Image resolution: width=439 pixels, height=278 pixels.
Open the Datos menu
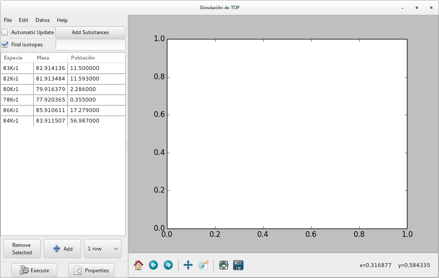tap(42, 20)
